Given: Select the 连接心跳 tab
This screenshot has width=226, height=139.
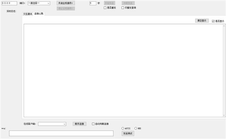Looking at the screenshot, I should pyautogui.click(x=39, y=14).
